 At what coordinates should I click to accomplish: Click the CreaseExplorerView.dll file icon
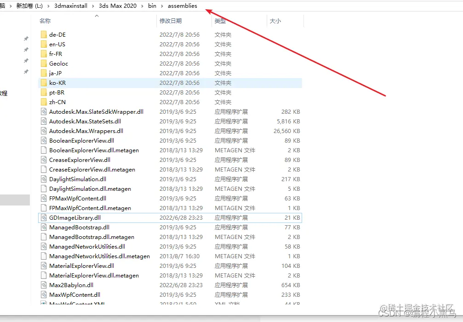point(44,160)
